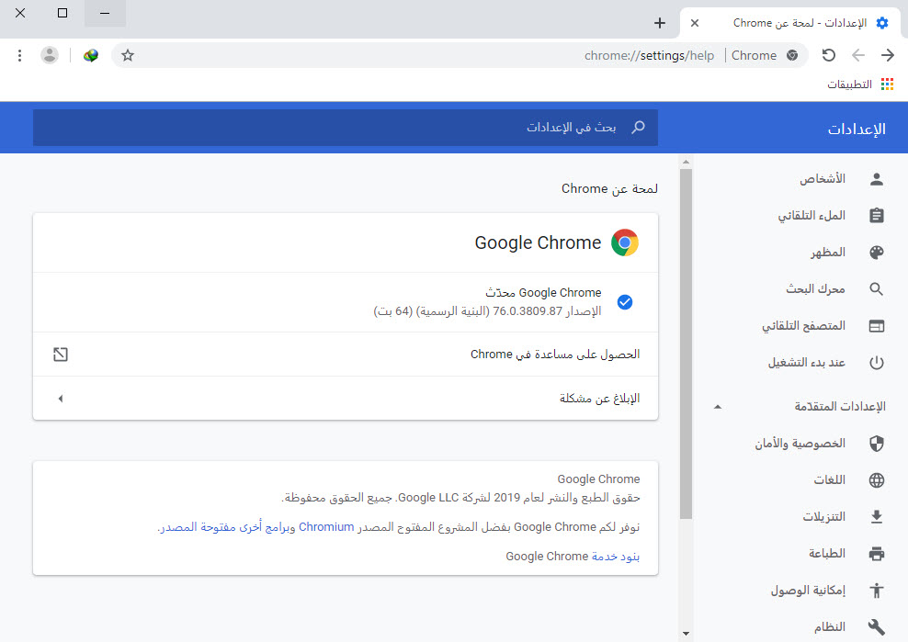This screenshot has width=908, height=642.
Task: Click the Google Chrome logo in the card
Action: (624, 242)
